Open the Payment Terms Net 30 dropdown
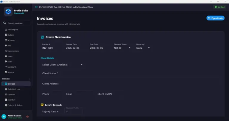Image resolution: width=229 pixels, height=121 pixels. 122,48
